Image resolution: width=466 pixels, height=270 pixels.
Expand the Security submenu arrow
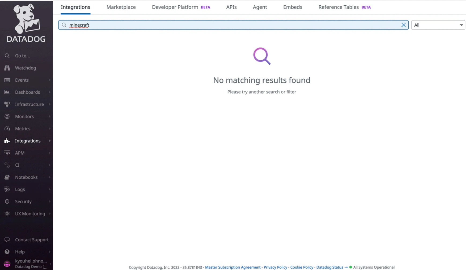click(x=50, y=202)
